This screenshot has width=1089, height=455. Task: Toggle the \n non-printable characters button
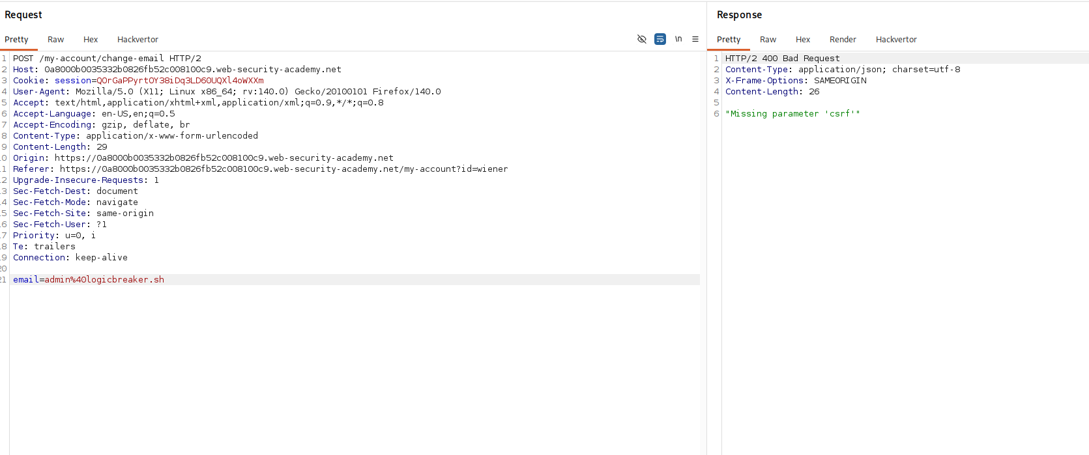tap(678, 39)
